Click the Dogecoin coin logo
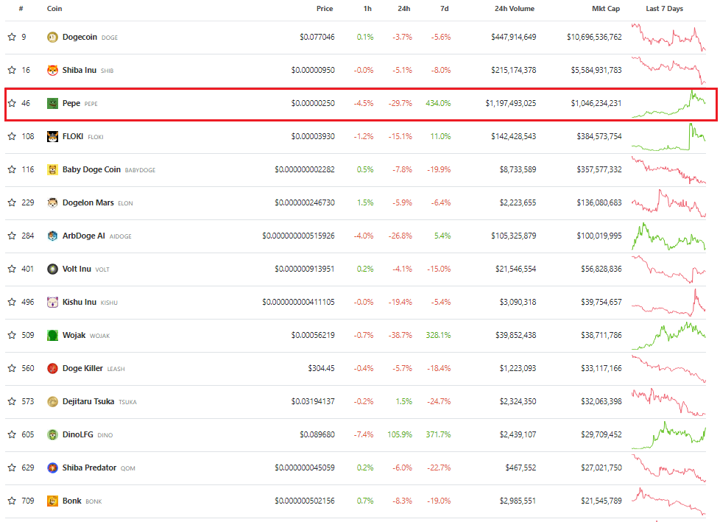The height and width of the screenshot is (522, 720). pyautogui.click(x=53, y=38)
